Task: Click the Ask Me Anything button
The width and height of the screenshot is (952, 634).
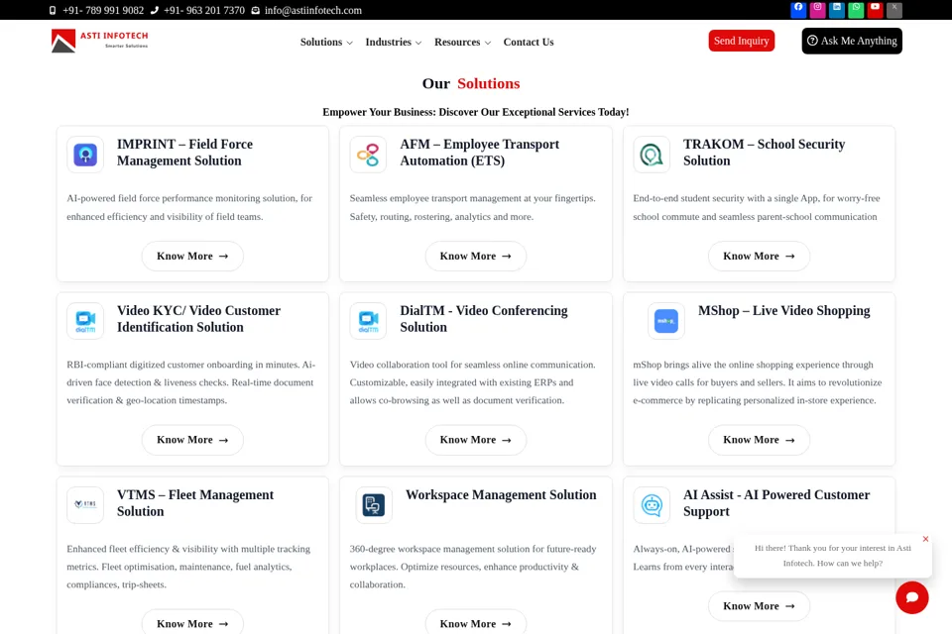Action: click(x=852, y=41)
